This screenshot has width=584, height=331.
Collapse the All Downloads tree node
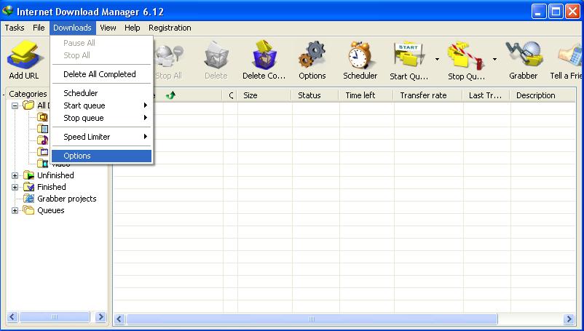click(x=15, y=105)
